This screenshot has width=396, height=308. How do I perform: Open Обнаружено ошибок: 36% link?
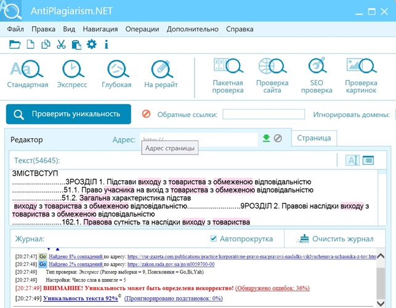point(272,288)
